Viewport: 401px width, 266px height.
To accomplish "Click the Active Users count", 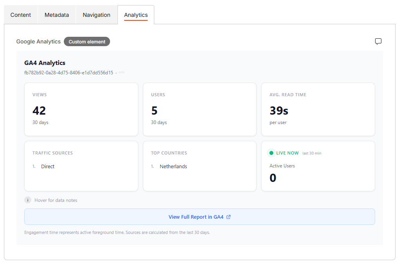I will point(273,178).
